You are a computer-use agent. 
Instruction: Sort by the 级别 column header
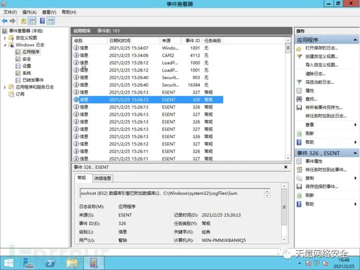coord(90,41)
